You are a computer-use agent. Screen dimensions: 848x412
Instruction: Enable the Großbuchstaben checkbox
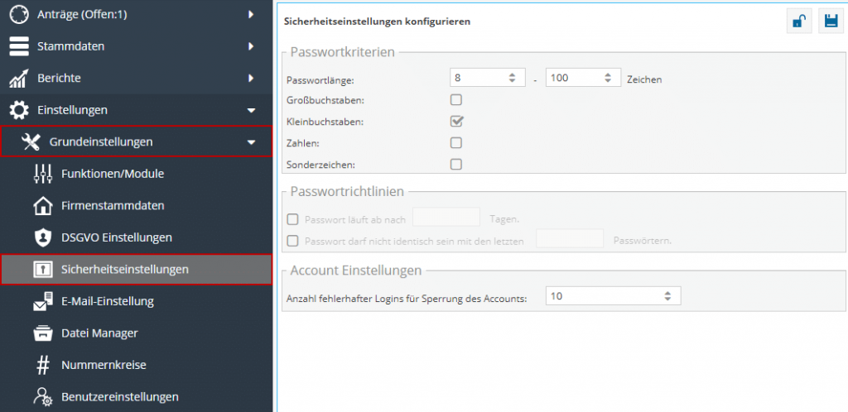pos(456,100)
